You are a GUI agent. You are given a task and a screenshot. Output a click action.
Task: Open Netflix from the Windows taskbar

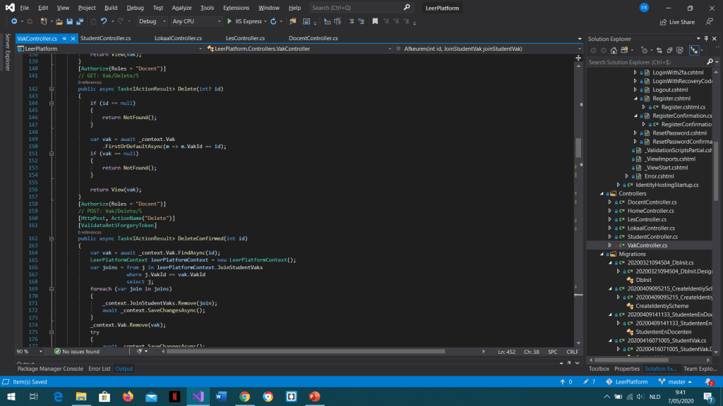point(174,397)
